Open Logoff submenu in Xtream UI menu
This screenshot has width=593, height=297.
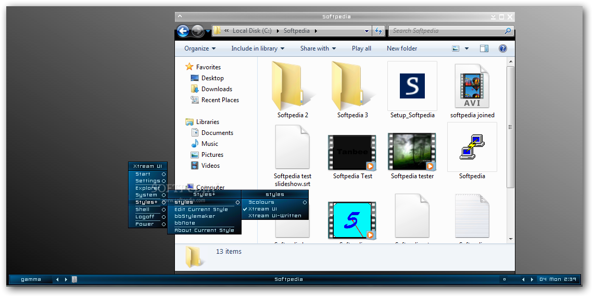point(148,217)
